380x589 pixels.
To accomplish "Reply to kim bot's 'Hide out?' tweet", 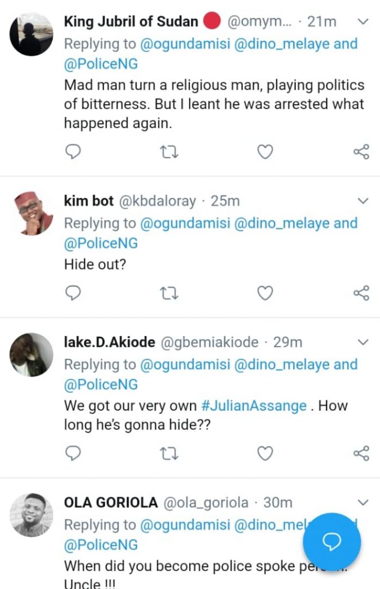I will [x=73, y=293].
